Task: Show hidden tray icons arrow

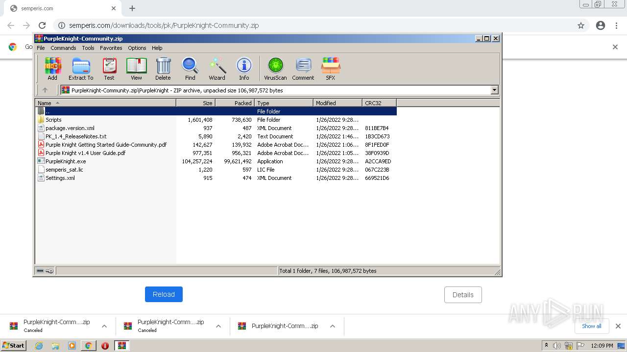Action: pyautogui.click(x=546, y=345)
